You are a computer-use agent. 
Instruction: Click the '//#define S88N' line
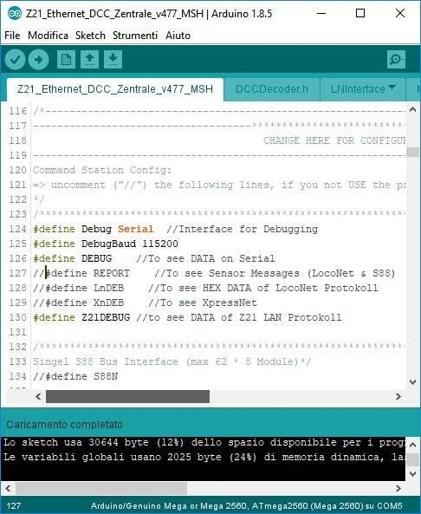coord(75,376)
